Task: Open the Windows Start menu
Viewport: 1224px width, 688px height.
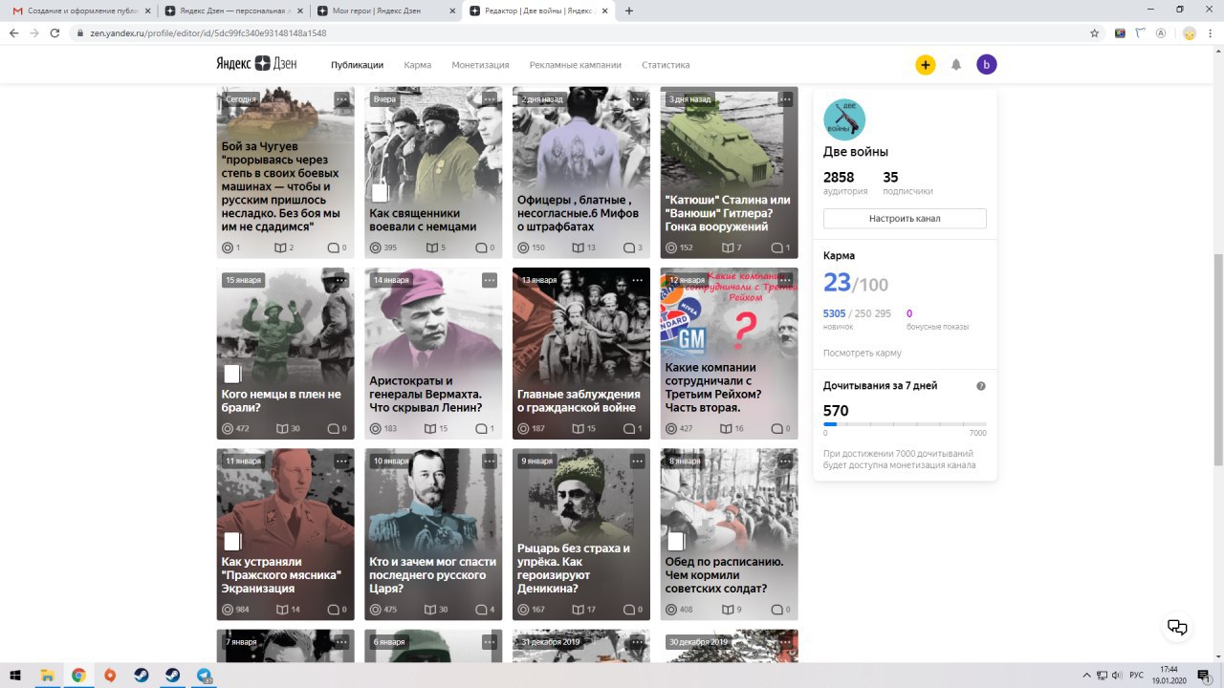Action: (x=15, y=675)
